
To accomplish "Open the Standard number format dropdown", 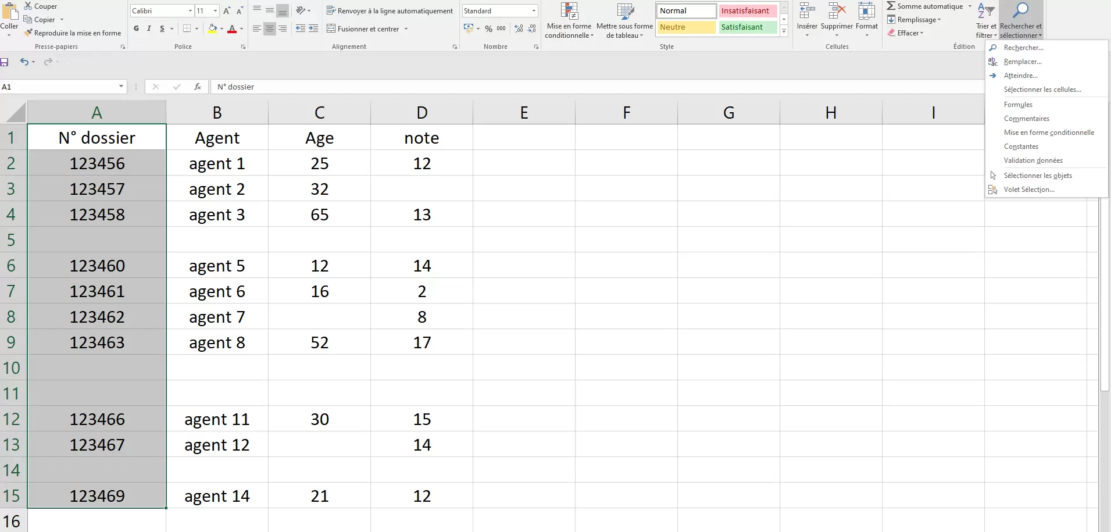I will click(534, 10).
